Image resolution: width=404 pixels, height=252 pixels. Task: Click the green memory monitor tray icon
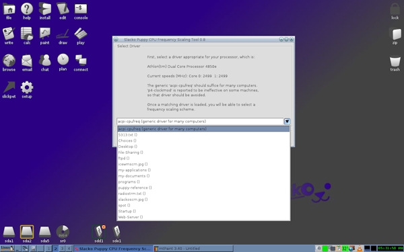click(325, 249)
